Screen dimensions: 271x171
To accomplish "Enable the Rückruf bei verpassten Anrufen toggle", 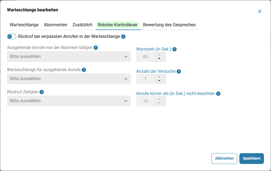I will [x=12, y=37].
